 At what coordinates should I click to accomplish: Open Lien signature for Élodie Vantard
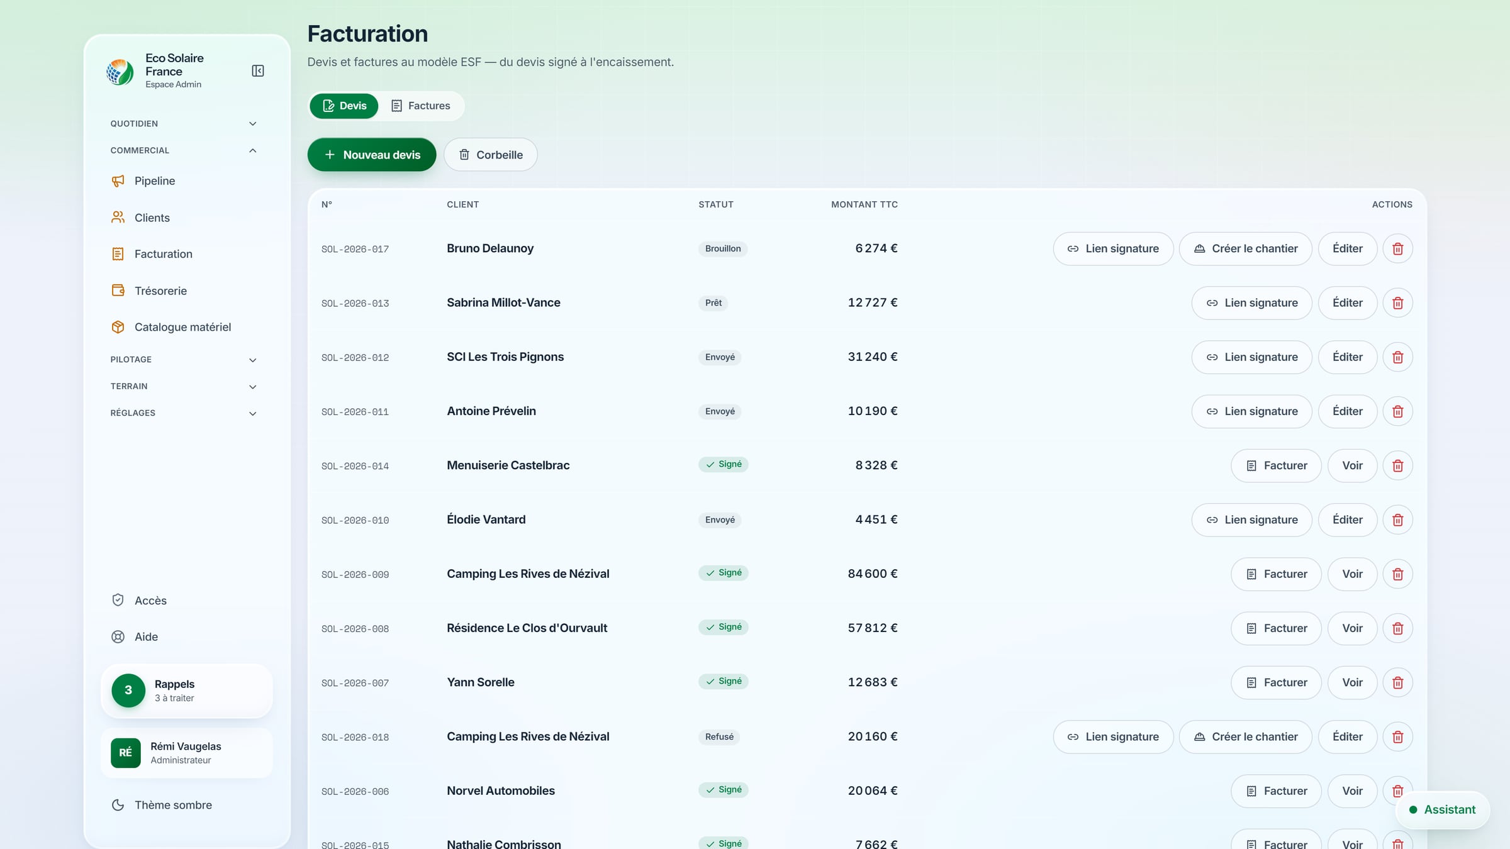click(1252, 520)
